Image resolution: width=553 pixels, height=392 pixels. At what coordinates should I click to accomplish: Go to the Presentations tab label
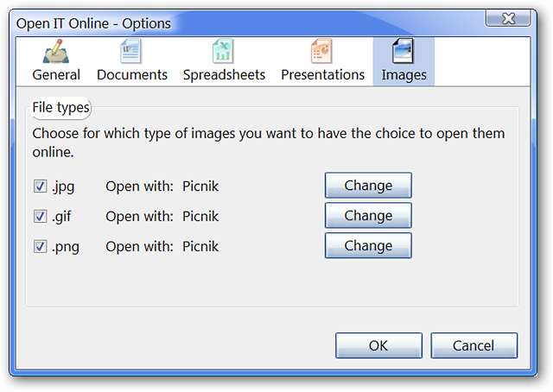[x=322, y=75]
